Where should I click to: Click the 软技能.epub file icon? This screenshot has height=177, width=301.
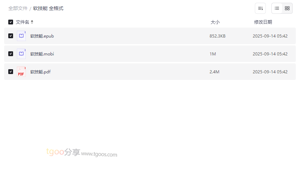[x=21, y=36]
